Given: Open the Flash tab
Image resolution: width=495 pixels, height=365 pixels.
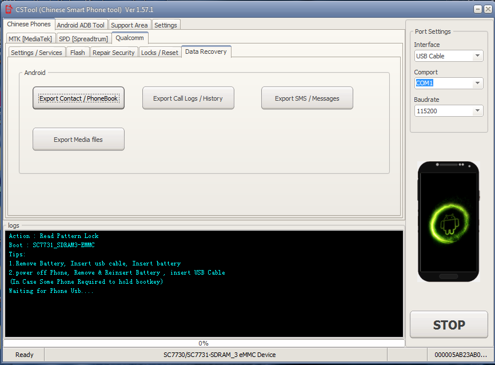Looking at the screenshot, I should (x=78, y=53).
